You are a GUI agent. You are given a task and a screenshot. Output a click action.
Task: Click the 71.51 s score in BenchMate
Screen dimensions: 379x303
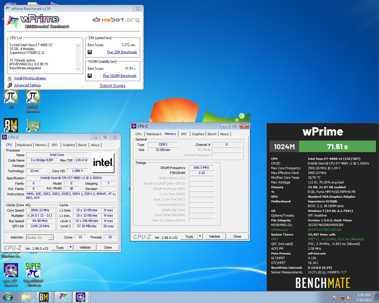pyautogui.click(x=337, y=146)
